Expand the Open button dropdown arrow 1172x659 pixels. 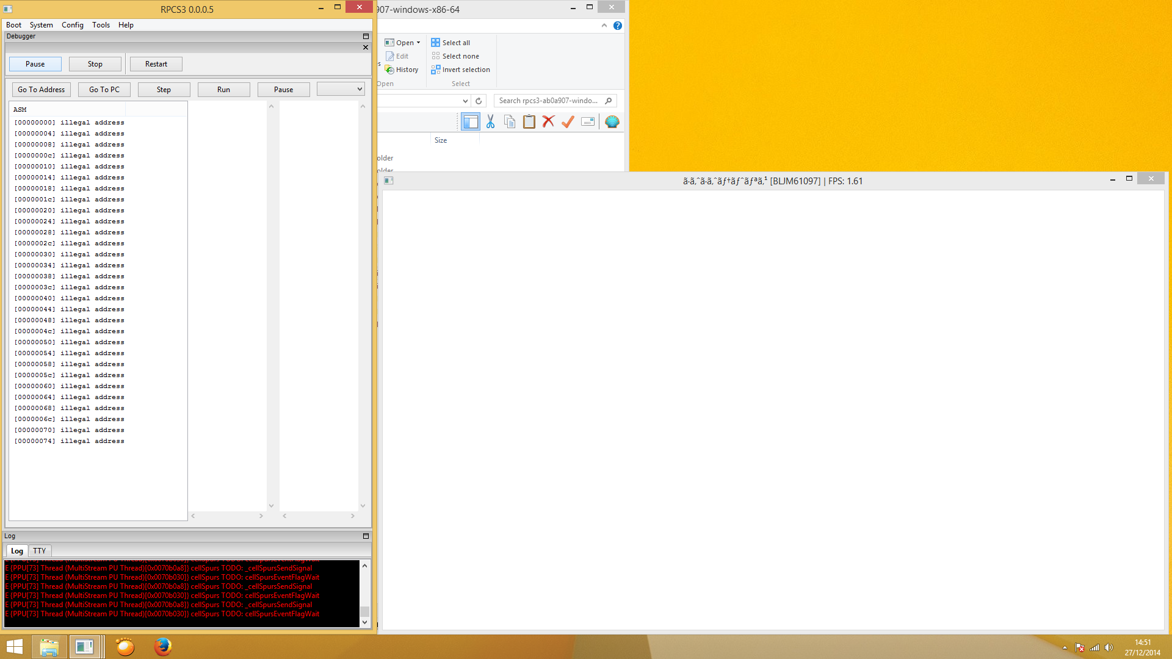click(418, 43)
